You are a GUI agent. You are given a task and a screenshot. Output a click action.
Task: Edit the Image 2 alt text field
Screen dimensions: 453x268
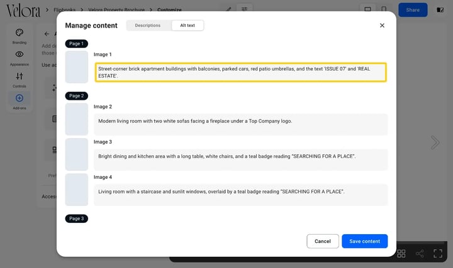(240, 124)
